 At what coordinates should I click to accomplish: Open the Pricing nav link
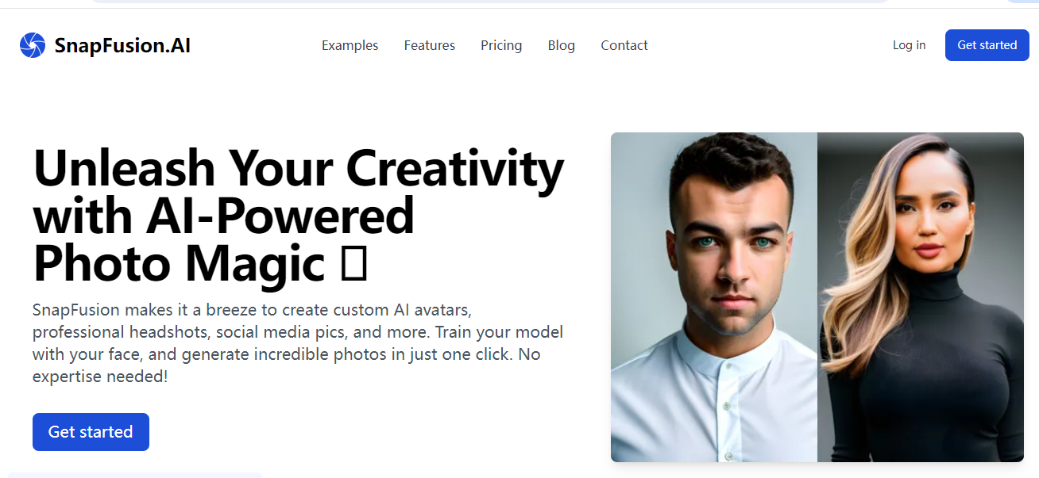pyautogui.click(x=501, y=46)
